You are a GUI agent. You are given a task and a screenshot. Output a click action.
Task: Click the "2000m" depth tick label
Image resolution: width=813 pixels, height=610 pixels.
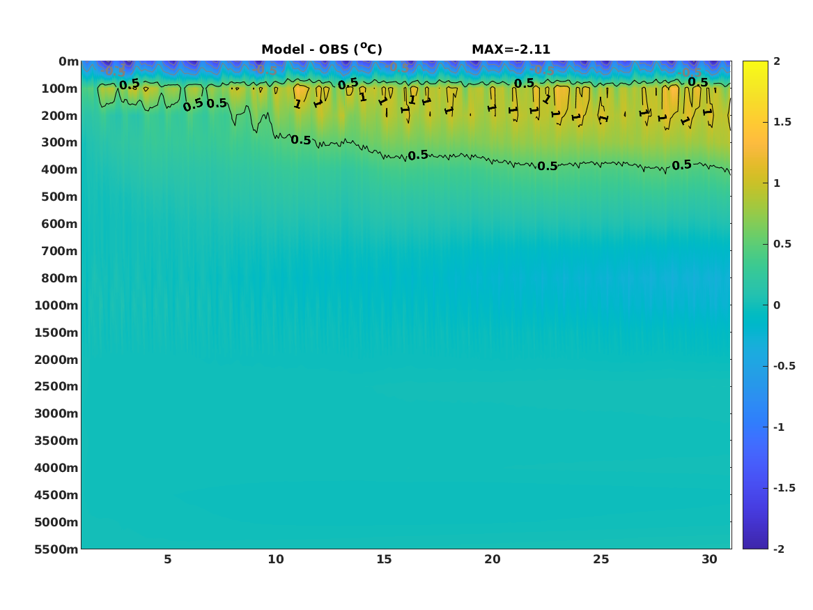coord(56,360)
